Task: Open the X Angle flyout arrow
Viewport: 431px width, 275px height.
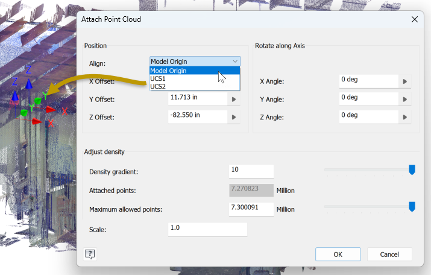Action: click(x=405, y=81)
